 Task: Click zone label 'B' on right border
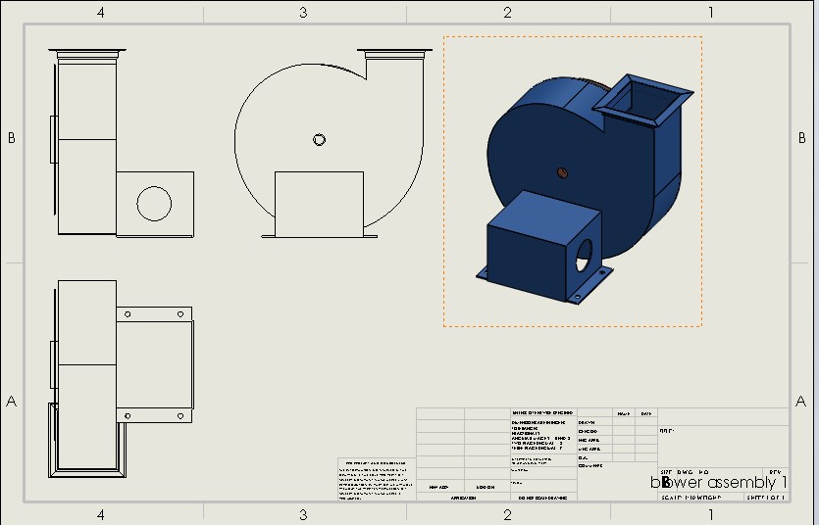tap(801, 138)
